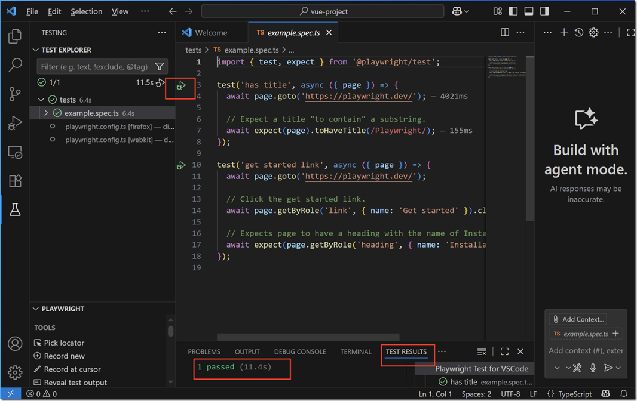Toggle word wrap lines icon in panel
Image resolution: width=637 pixels, height=401 pixels.
click(482, 352)
